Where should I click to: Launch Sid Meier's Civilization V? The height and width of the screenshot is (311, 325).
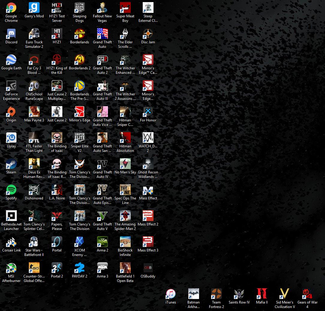click(285, 293)
